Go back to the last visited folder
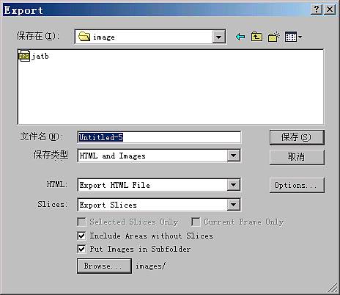 point(240,37)
